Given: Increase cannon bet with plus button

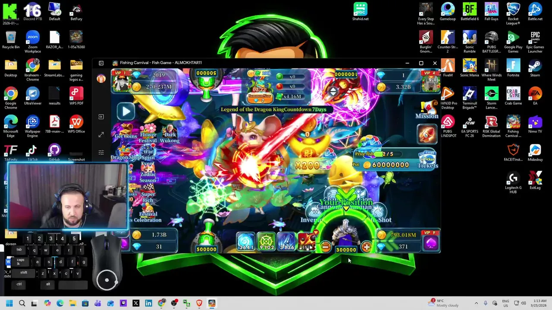Looking at the screenshot, I should coord(366,247).
